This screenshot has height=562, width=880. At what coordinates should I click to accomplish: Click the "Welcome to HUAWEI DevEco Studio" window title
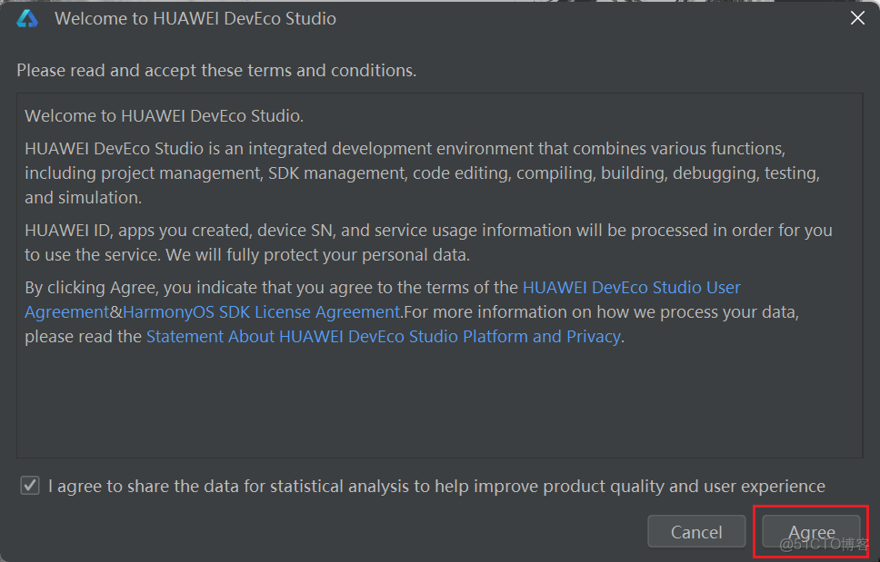195,19
